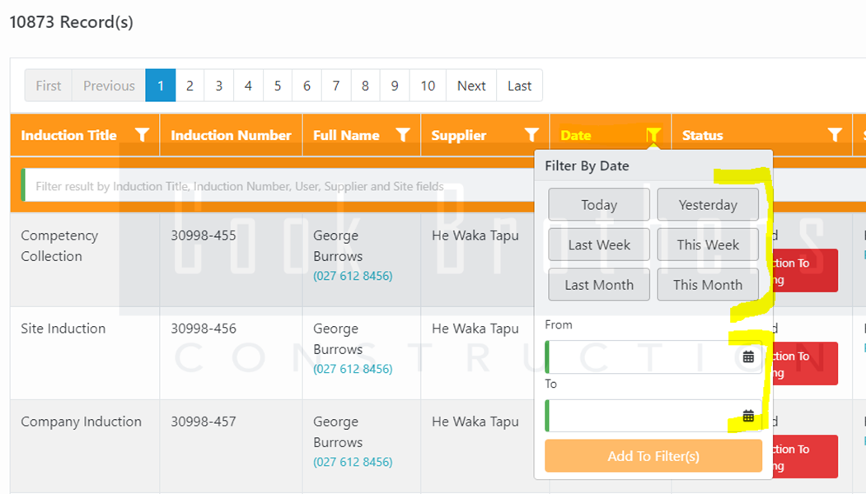Jump to the Last page
Screen dimensions: 866x494
tap(519, 86)
